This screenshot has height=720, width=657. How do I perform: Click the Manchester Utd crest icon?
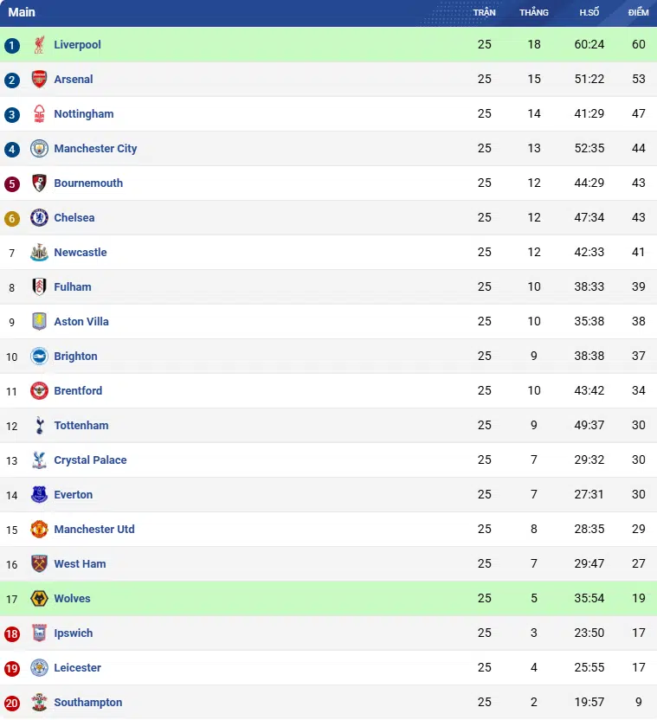click(39, 529)
